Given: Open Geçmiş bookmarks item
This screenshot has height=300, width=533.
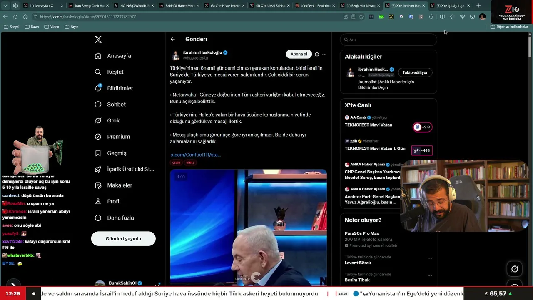Looking at the screenshot, I should tap(110, 153).
